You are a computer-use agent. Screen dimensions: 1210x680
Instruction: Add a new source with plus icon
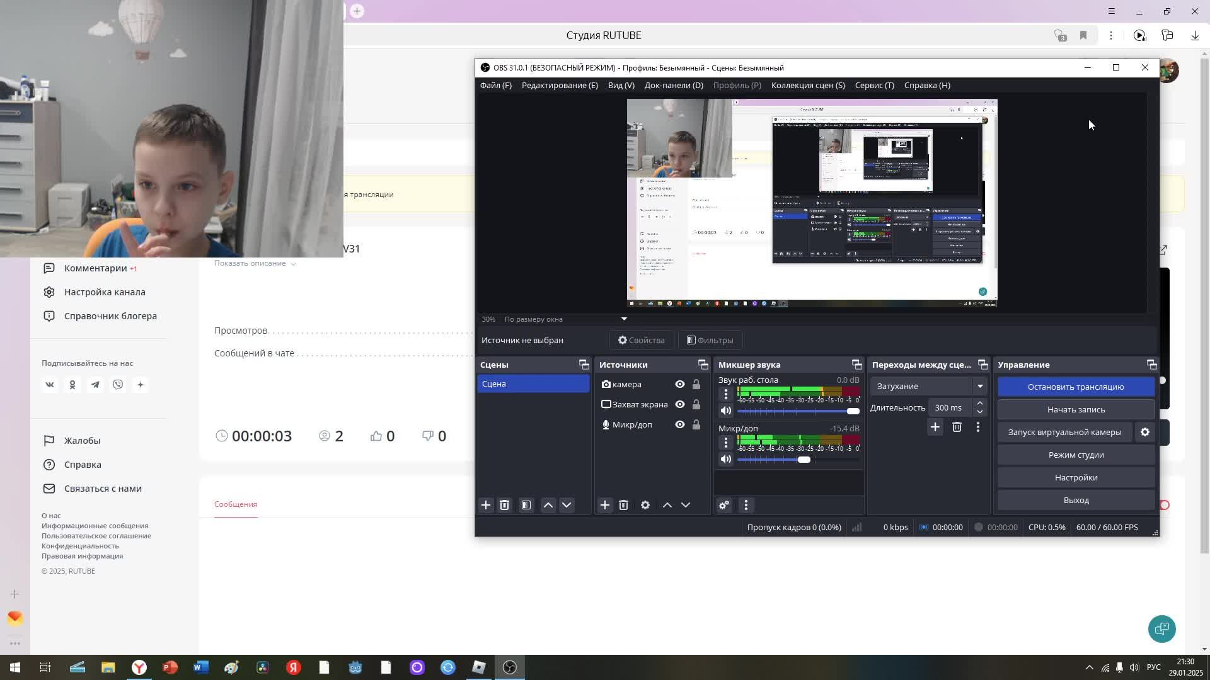[x=605, y=505]
